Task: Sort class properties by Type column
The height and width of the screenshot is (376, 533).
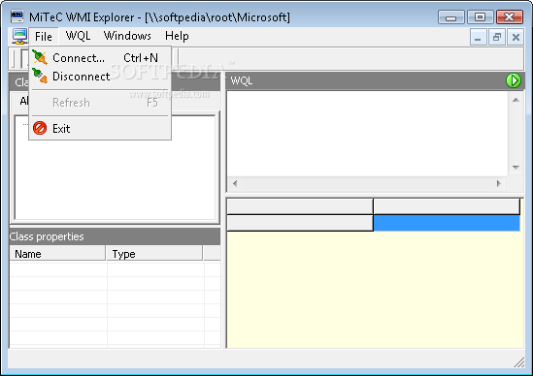Action: pyautogui.click(x=154, y=254)
